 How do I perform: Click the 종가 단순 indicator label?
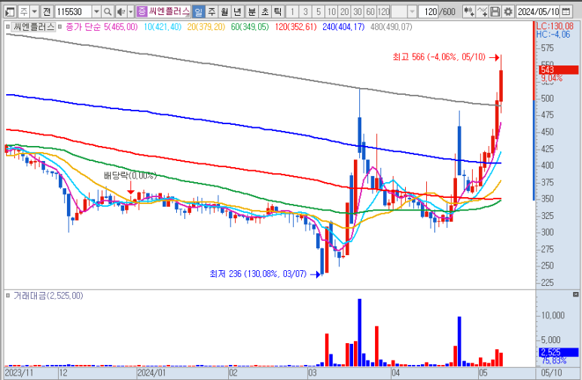(83, 27)
